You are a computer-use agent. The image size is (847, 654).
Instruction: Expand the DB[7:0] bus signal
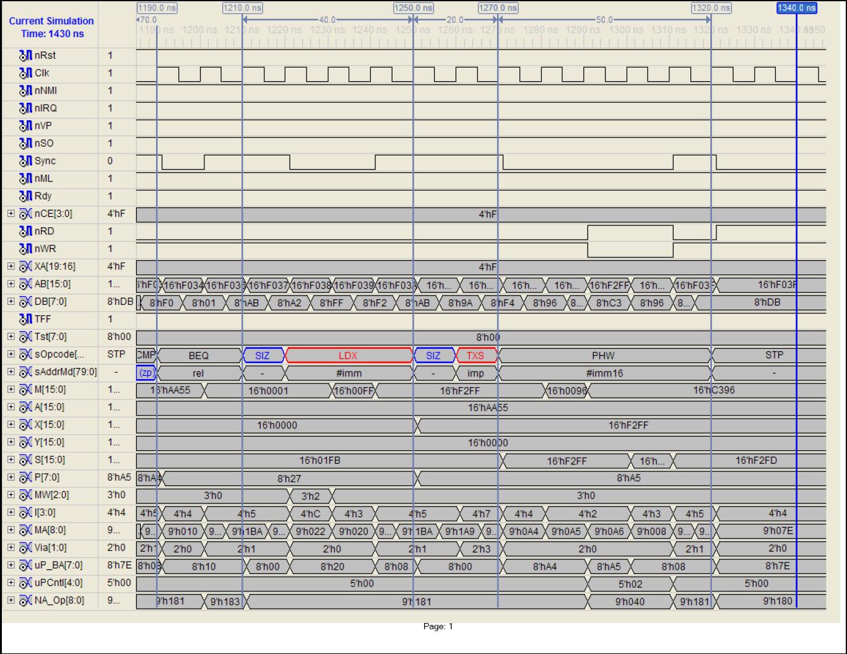[11, 302]
